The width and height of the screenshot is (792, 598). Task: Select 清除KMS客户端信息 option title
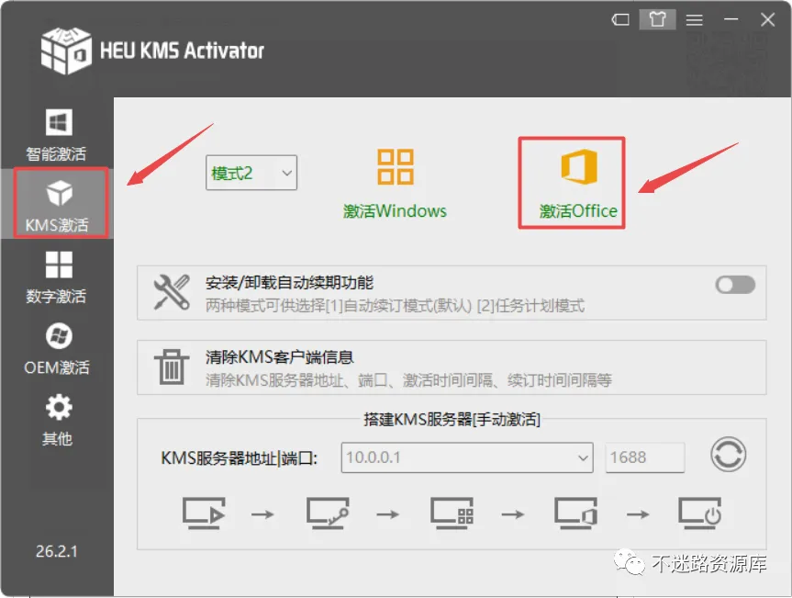pos(279,357)
